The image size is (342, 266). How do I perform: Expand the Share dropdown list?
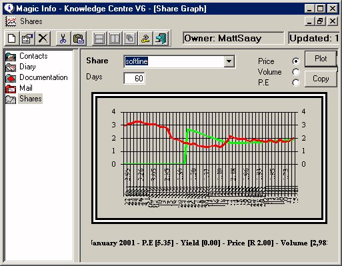pos(229,61)
